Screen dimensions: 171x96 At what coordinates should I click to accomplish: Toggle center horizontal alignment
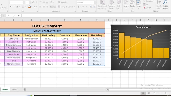(x=44, y=7)
